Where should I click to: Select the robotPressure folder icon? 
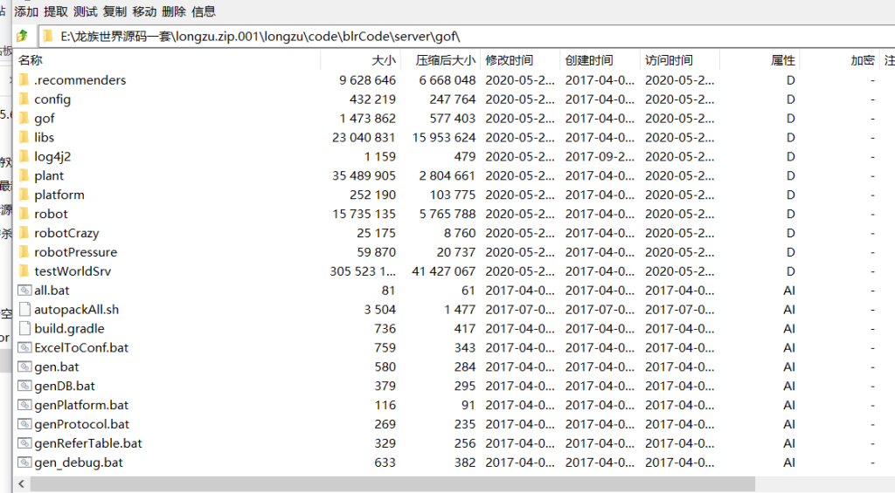(24, 252)
